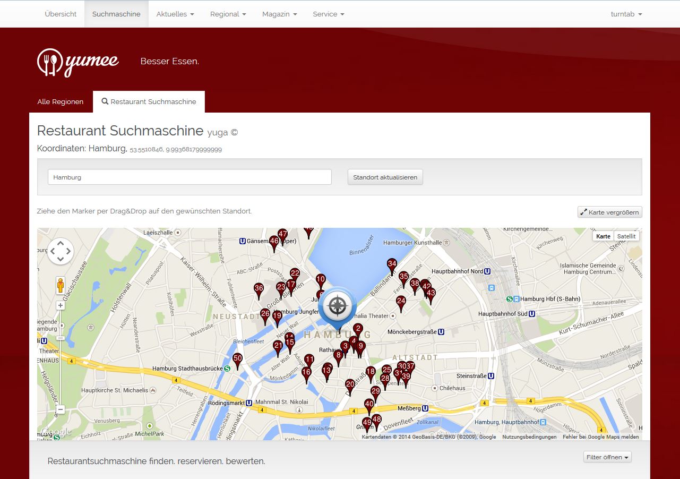
Task: Click the map pan control arrows
Action: (x=61, y=251)
